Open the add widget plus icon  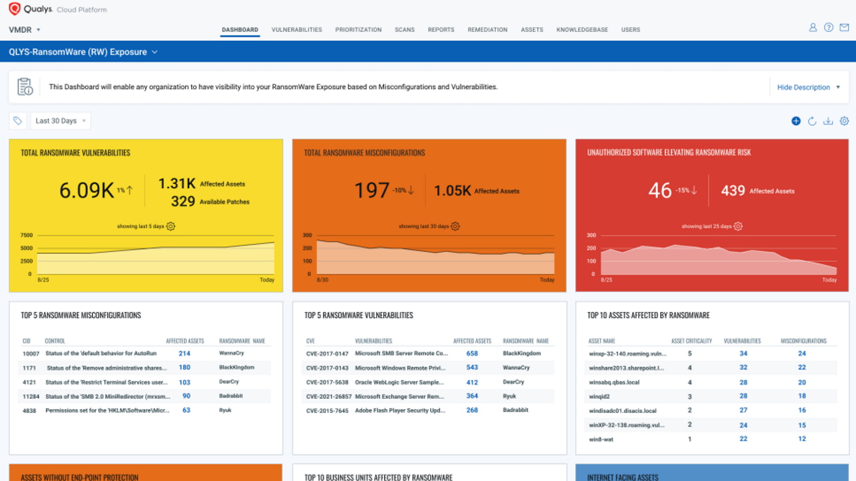796,121
